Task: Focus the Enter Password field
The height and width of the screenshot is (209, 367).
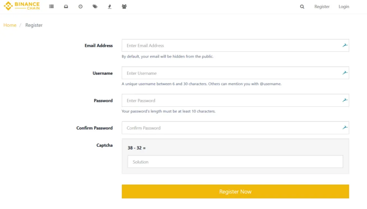Action: tap(235, 100)
